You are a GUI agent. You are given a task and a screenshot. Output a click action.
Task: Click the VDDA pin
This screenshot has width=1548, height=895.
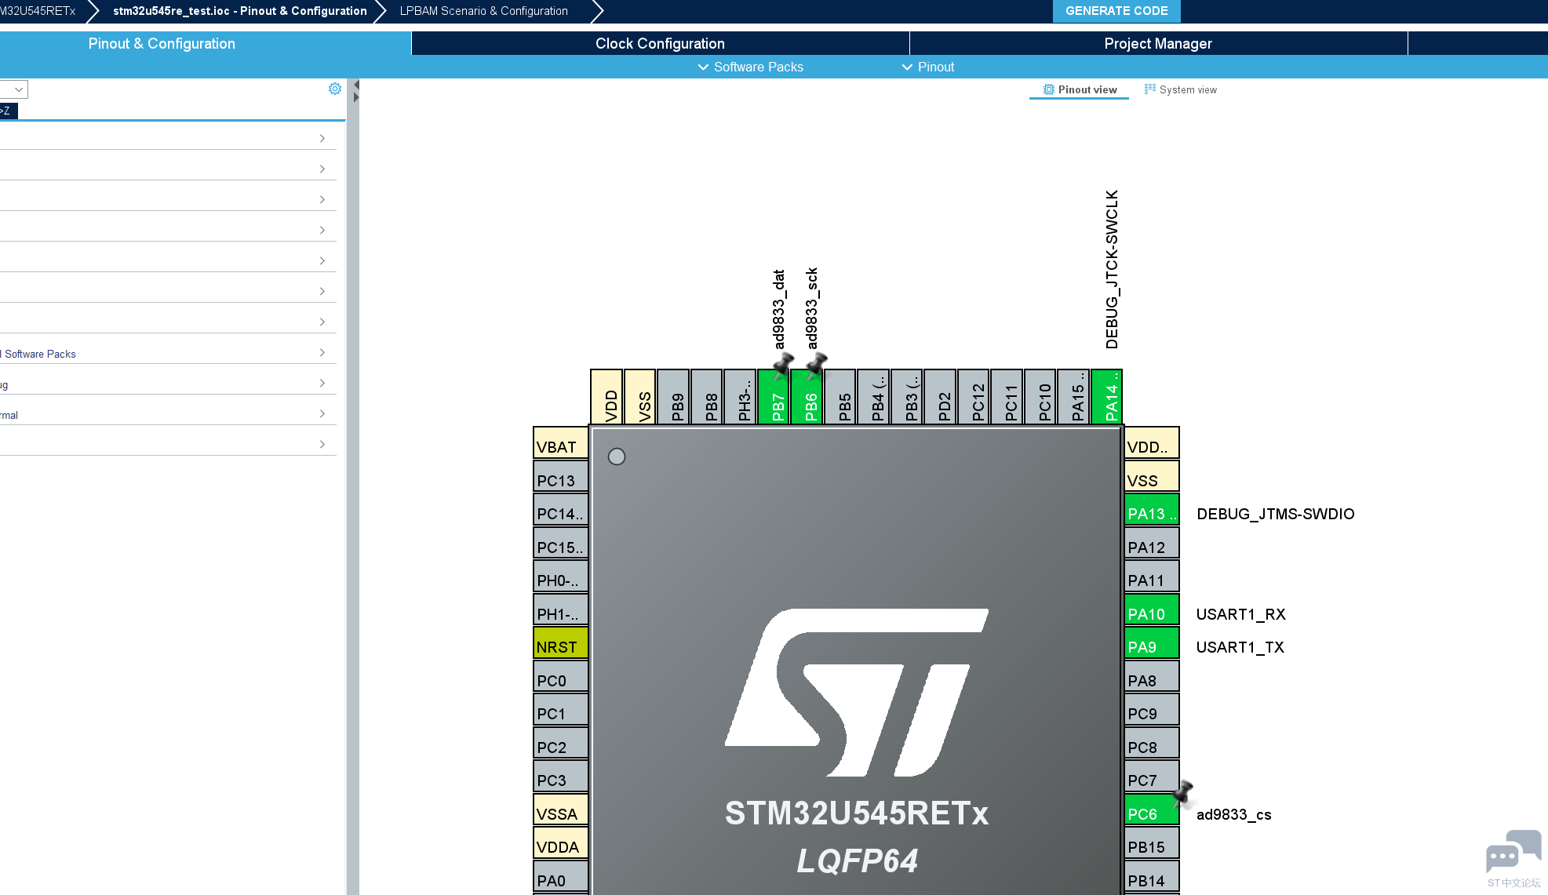(561, 842)
